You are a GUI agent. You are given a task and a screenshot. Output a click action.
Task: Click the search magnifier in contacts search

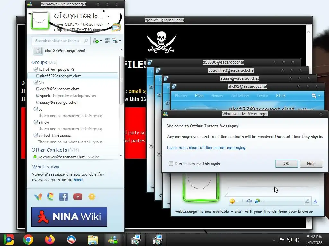coord(86,41)
